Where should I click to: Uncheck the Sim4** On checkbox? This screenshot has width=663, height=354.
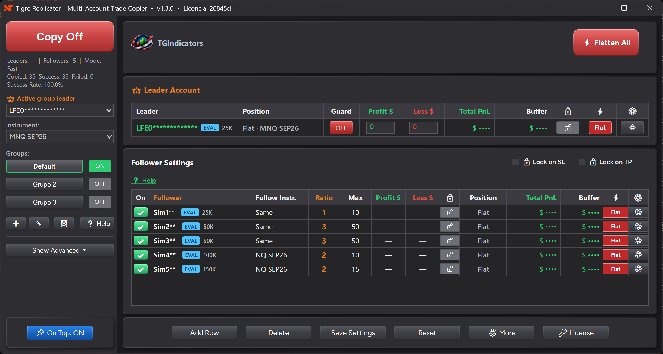pyautogui.click(x=141, y=255)
